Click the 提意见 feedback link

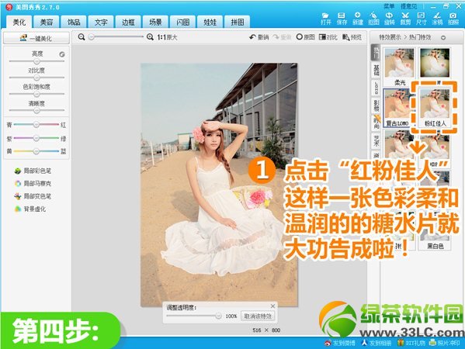(408, 6)
